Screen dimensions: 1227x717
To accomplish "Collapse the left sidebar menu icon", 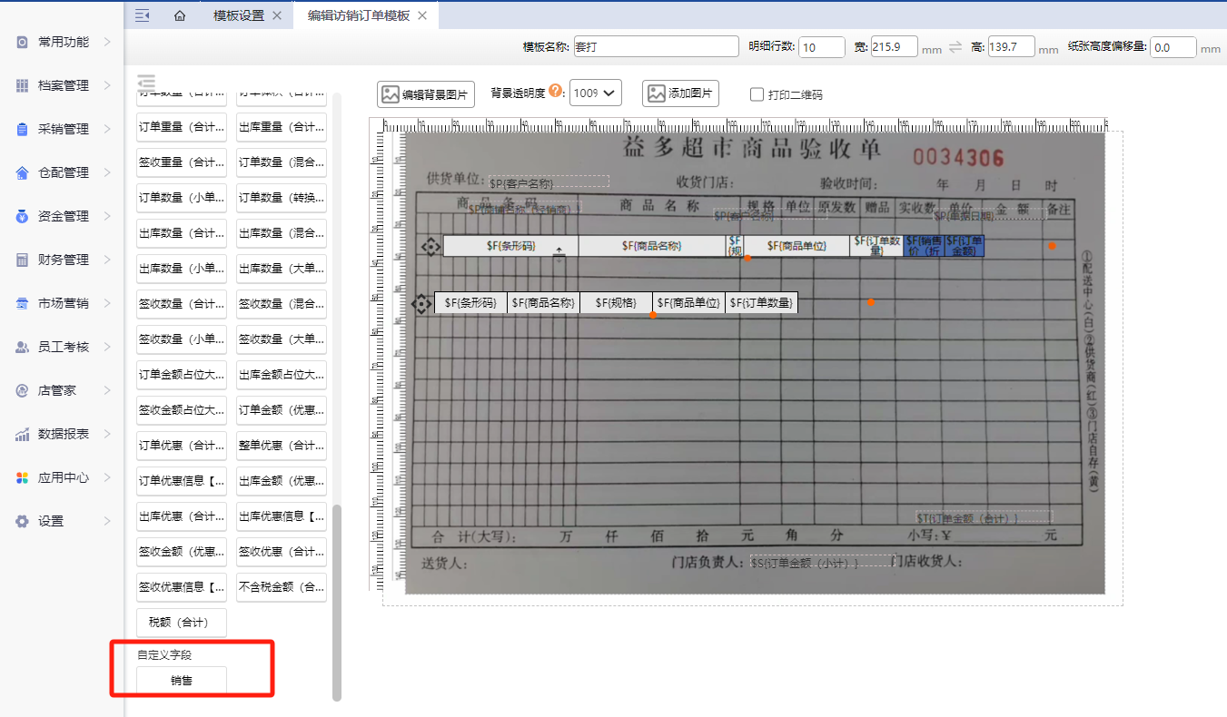I will pyautogui.click(x=142, y=15).
